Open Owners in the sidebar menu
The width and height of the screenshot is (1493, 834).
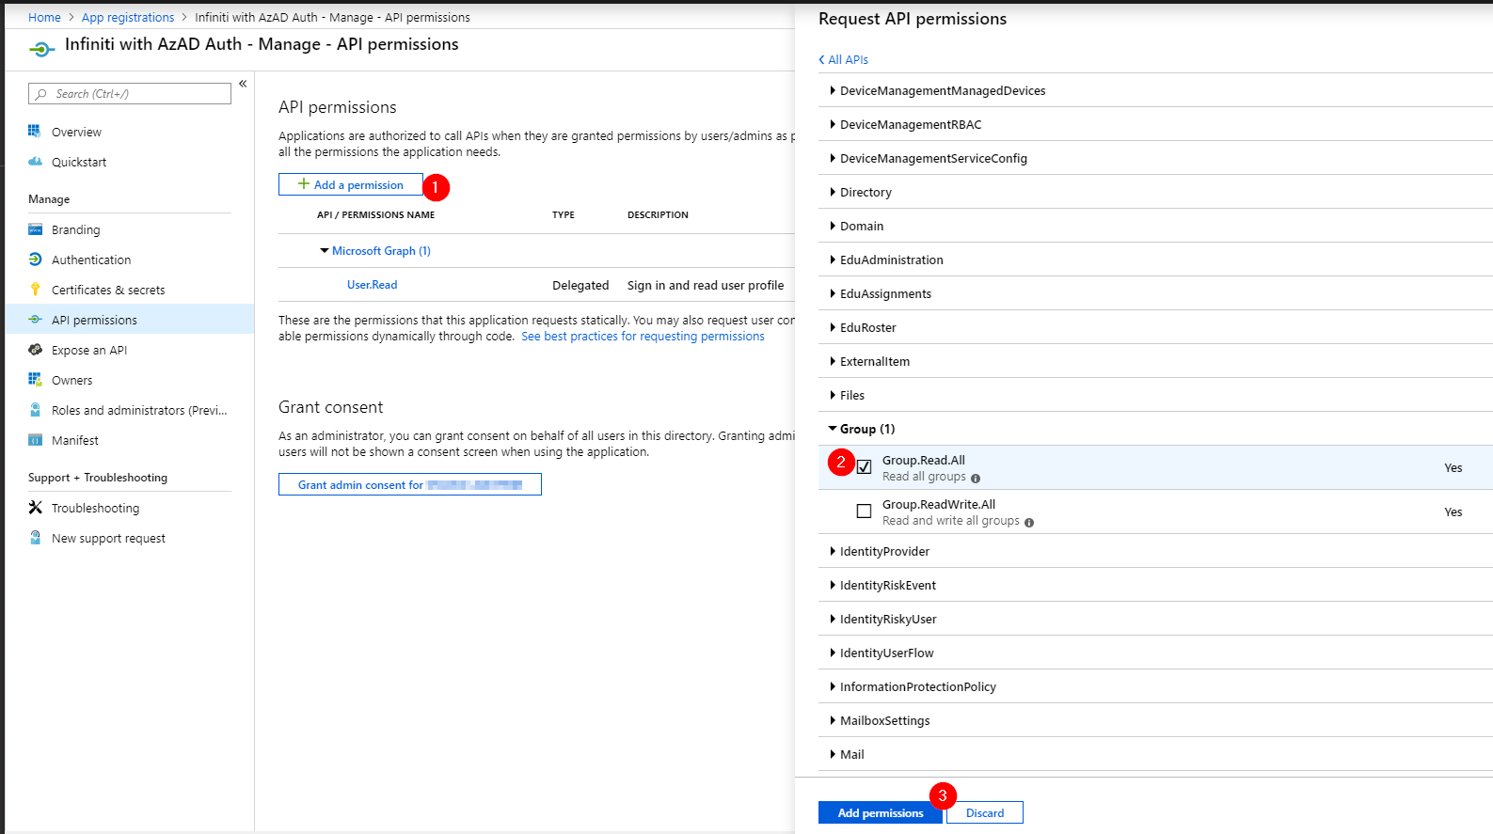pyautogui.click(x=72, y=381)
